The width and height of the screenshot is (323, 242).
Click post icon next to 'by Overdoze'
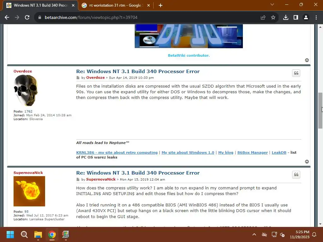(78, 78)
